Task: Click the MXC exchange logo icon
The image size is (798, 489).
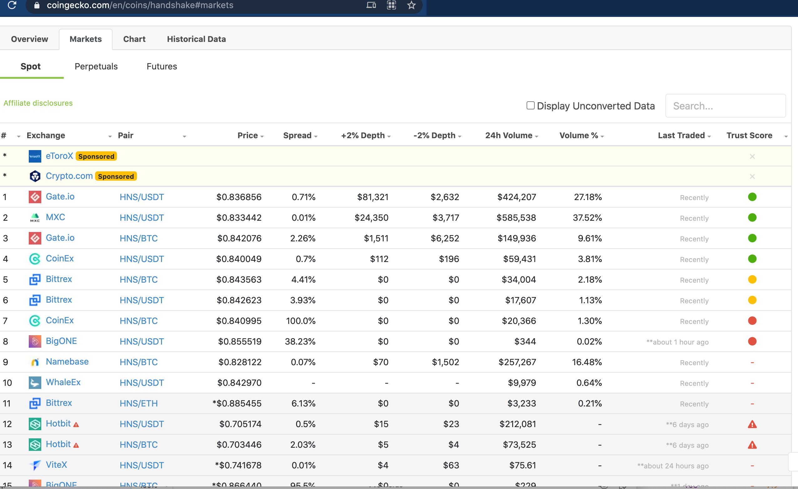Action: pos(35,218)
